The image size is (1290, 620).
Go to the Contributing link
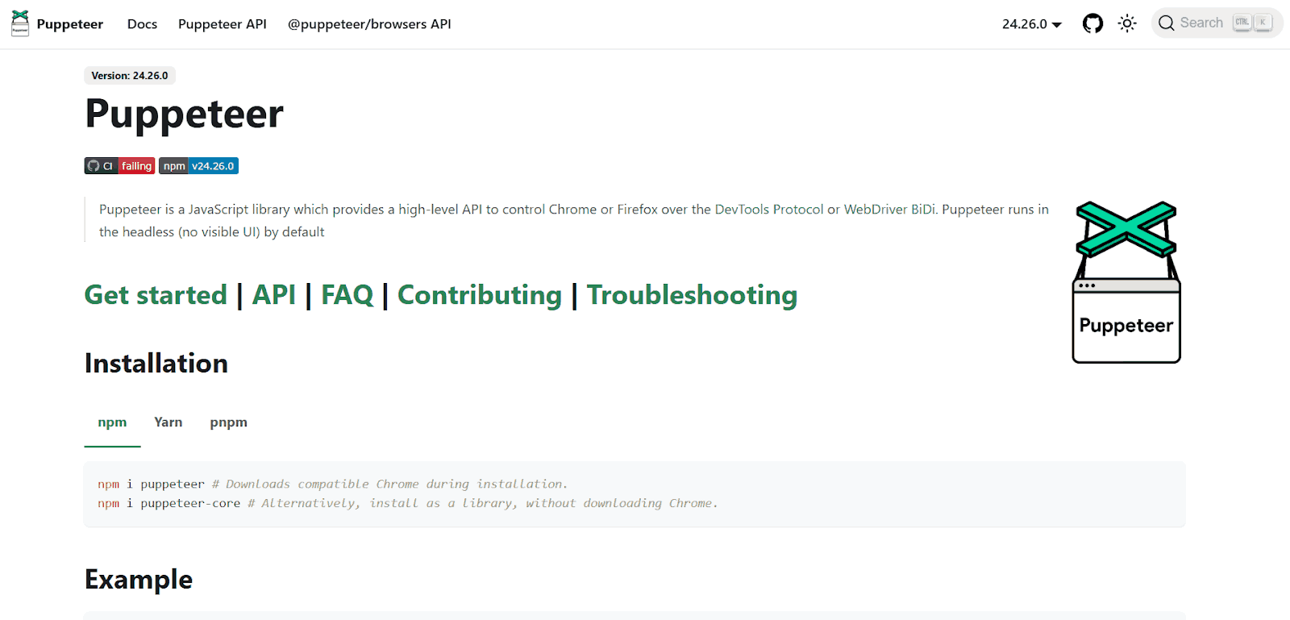pos(479,295)
